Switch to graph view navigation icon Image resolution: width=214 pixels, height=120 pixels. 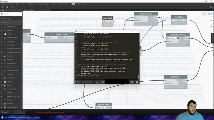pos(210,14)
